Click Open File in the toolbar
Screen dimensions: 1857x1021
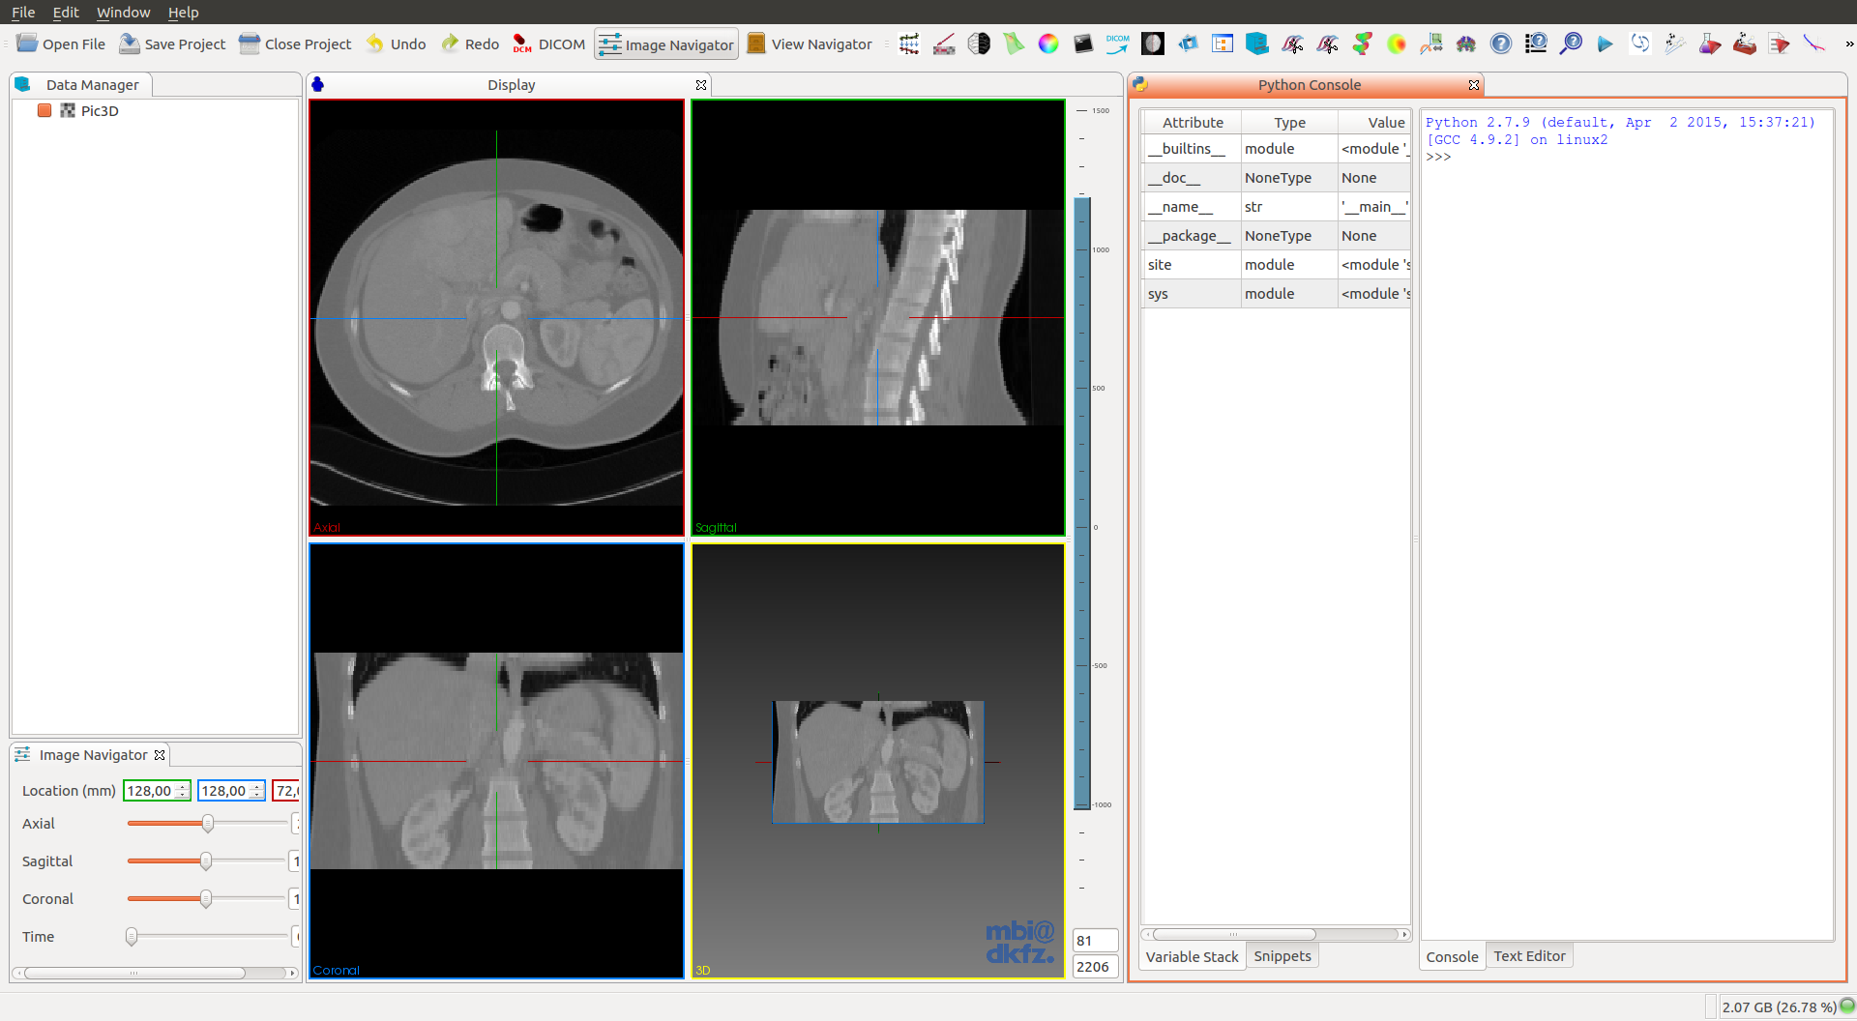pos(61,44)
